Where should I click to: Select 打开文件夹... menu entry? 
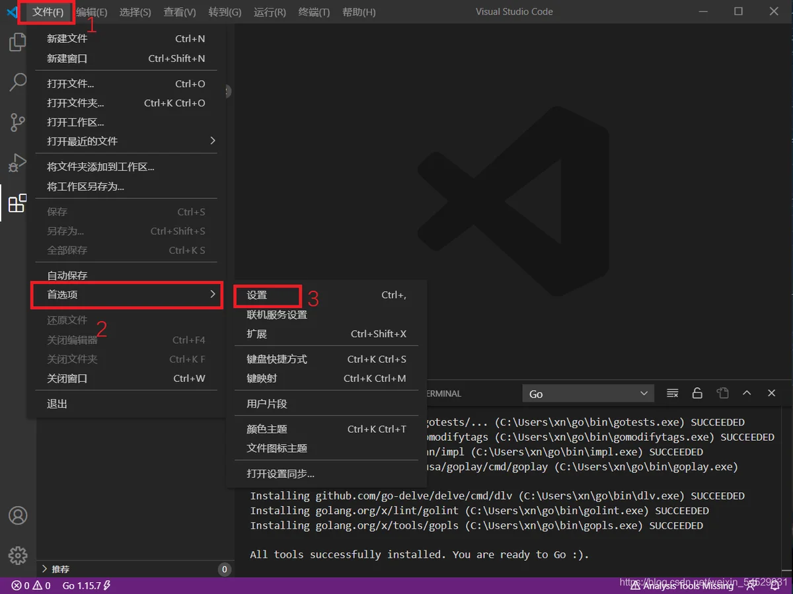126,103
